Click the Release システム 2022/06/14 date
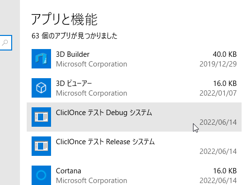 pyautogui.click(x=218, y=151)
